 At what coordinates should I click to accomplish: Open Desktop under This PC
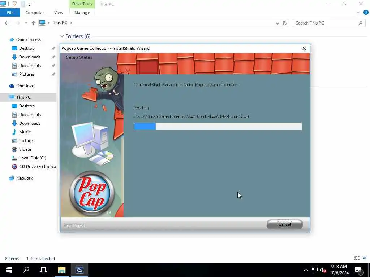pyautogui.click(x=27, y=106)
